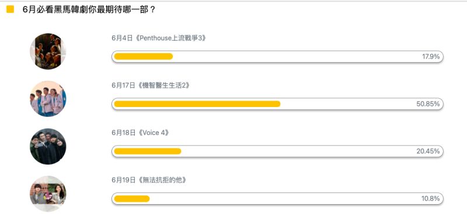The height and width of the screenshot is (214, 467).
Task: Click the Penthouse 3 poster thumbnail
Action: [x=48, y=51]
